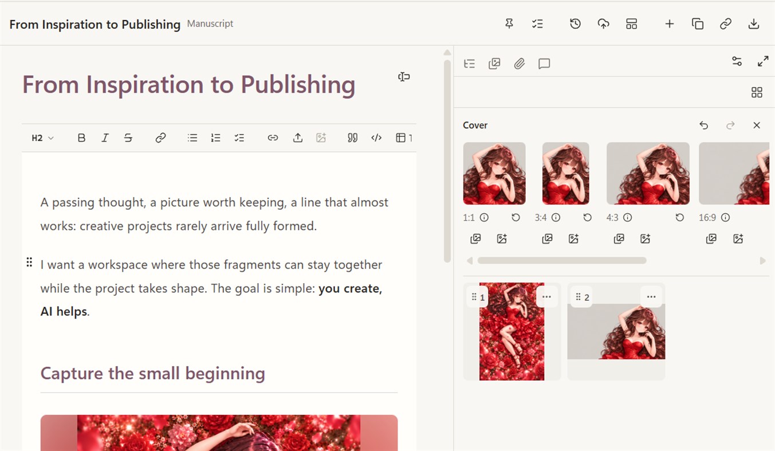Toggle bold formatting
This screenshot has height=451, width=775.
click(x=81, y=138)
